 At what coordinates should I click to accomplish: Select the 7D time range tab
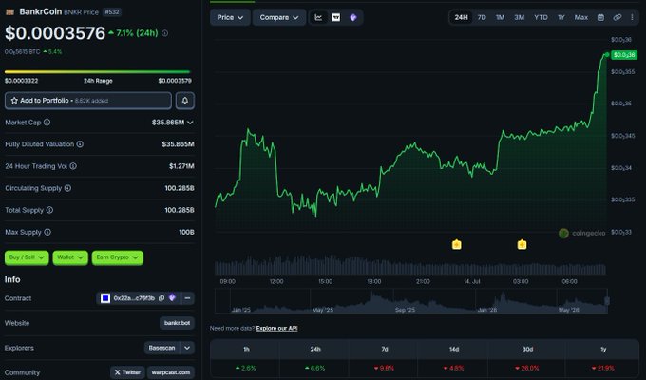(x=482, y=17)
